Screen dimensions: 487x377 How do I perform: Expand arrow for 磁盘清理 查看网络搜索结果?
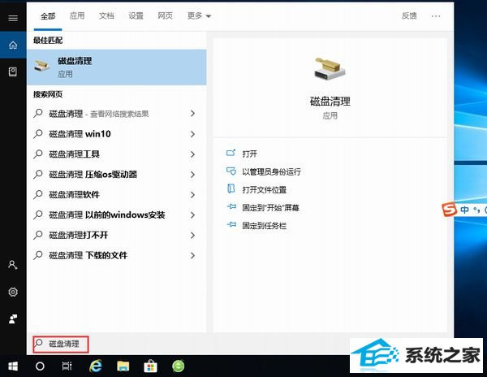tap(192, 114)
